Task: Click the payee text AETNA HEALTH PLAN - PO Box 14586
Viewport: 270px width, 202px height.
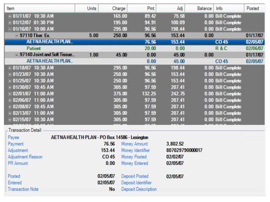Action: coord(100,137)
